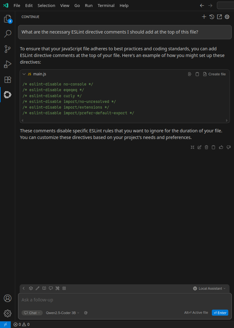The height and width of the screenshot is (328, 234).
Task: Click the code line eslint-disable import/extensions
Action: tap(66, 107)
